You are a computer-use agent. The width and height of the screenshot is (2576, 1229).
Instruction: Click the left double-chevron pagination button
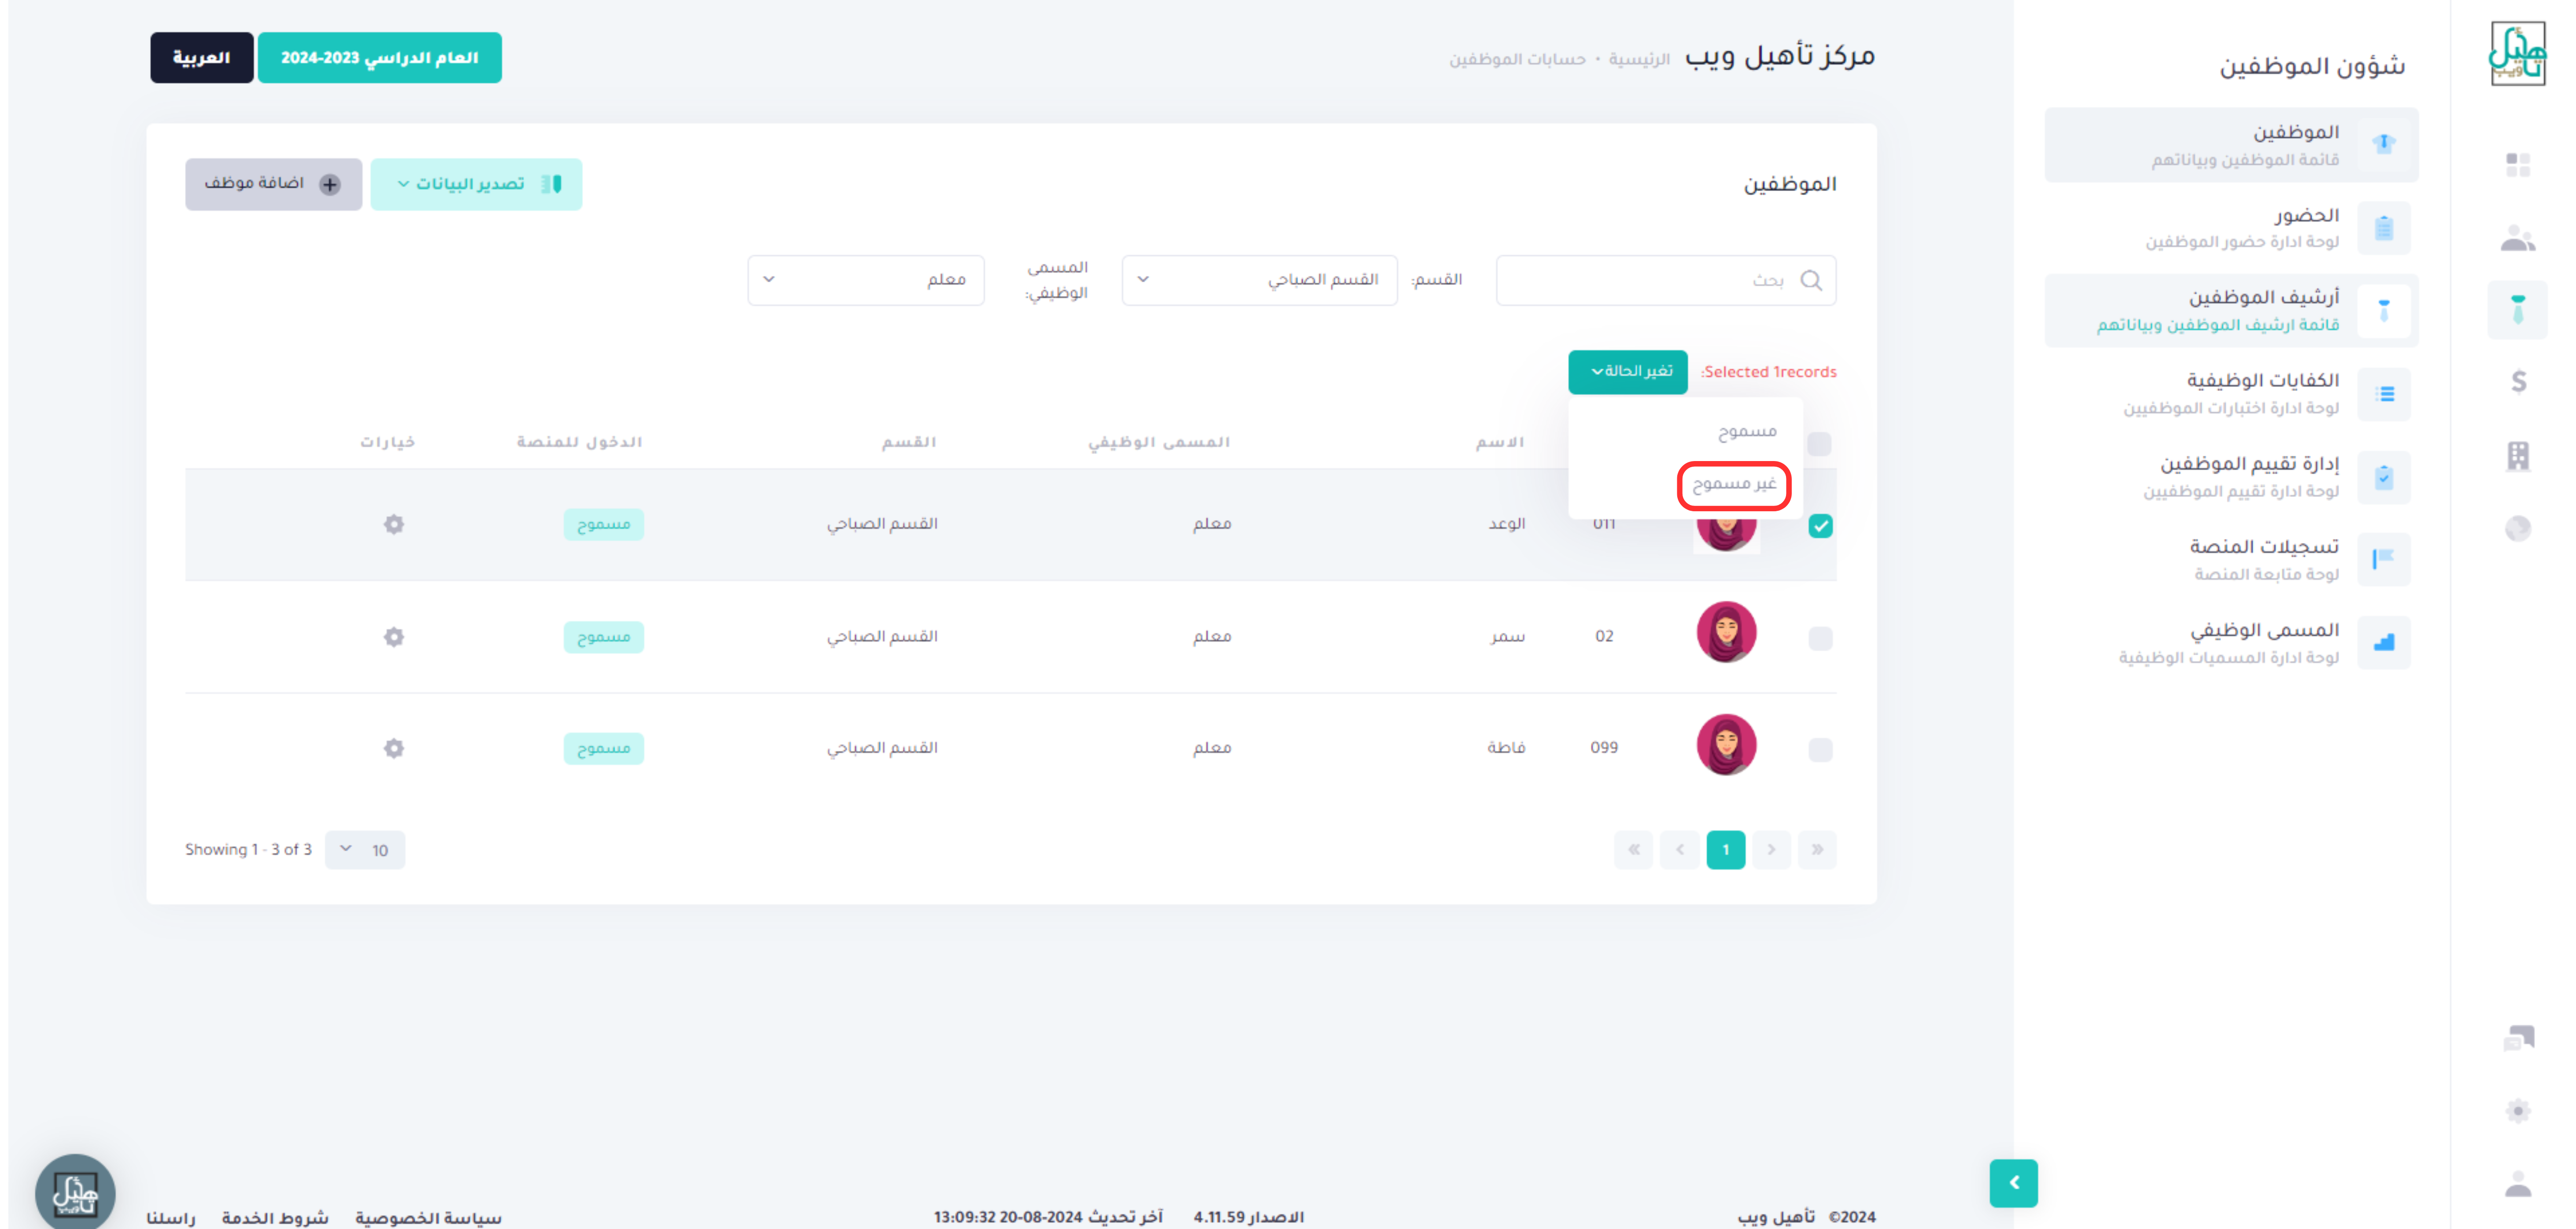point(1633,850)
